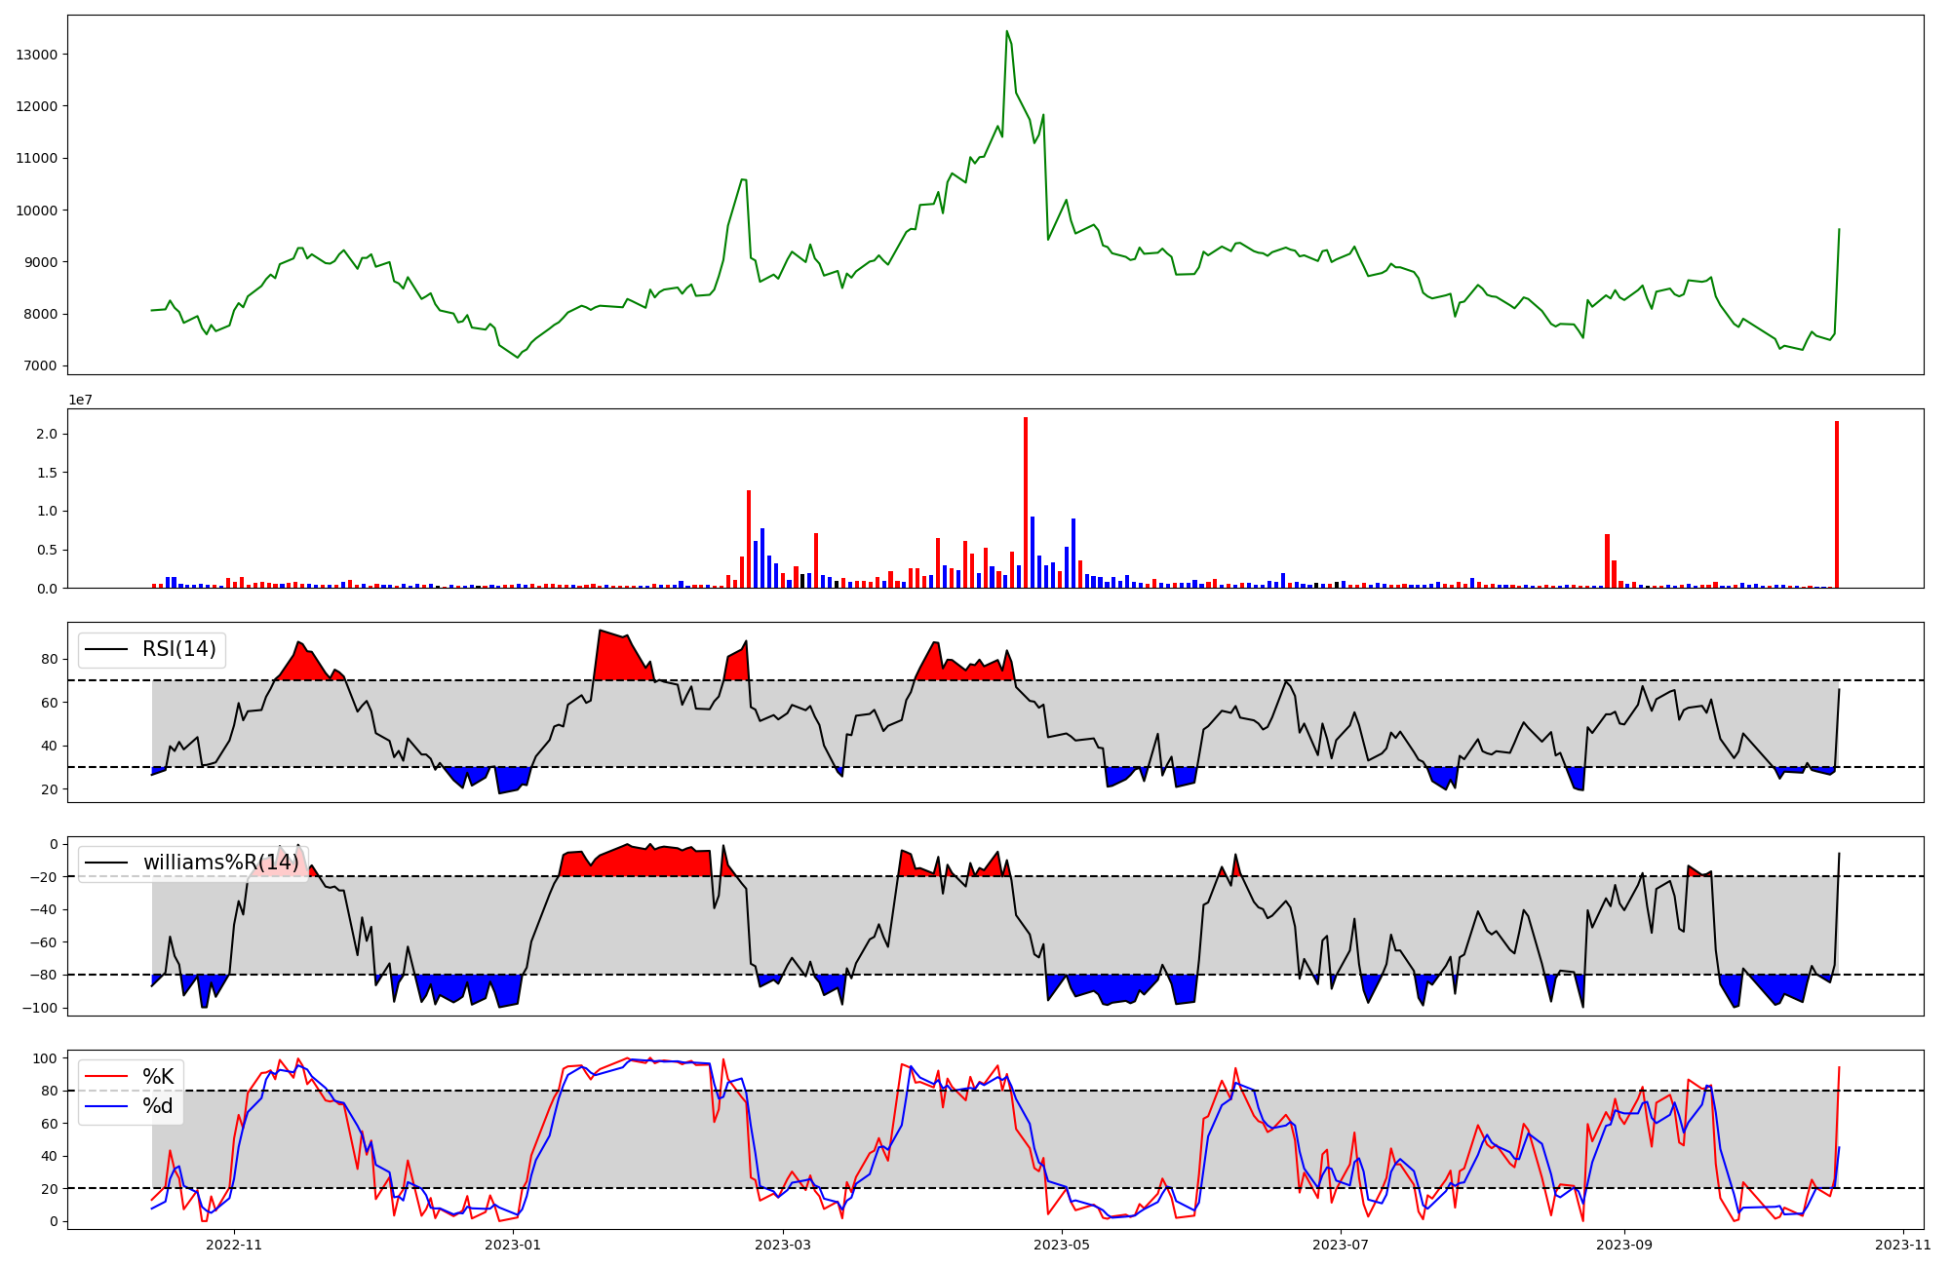Click the %d legend text

pos(158,1106)
